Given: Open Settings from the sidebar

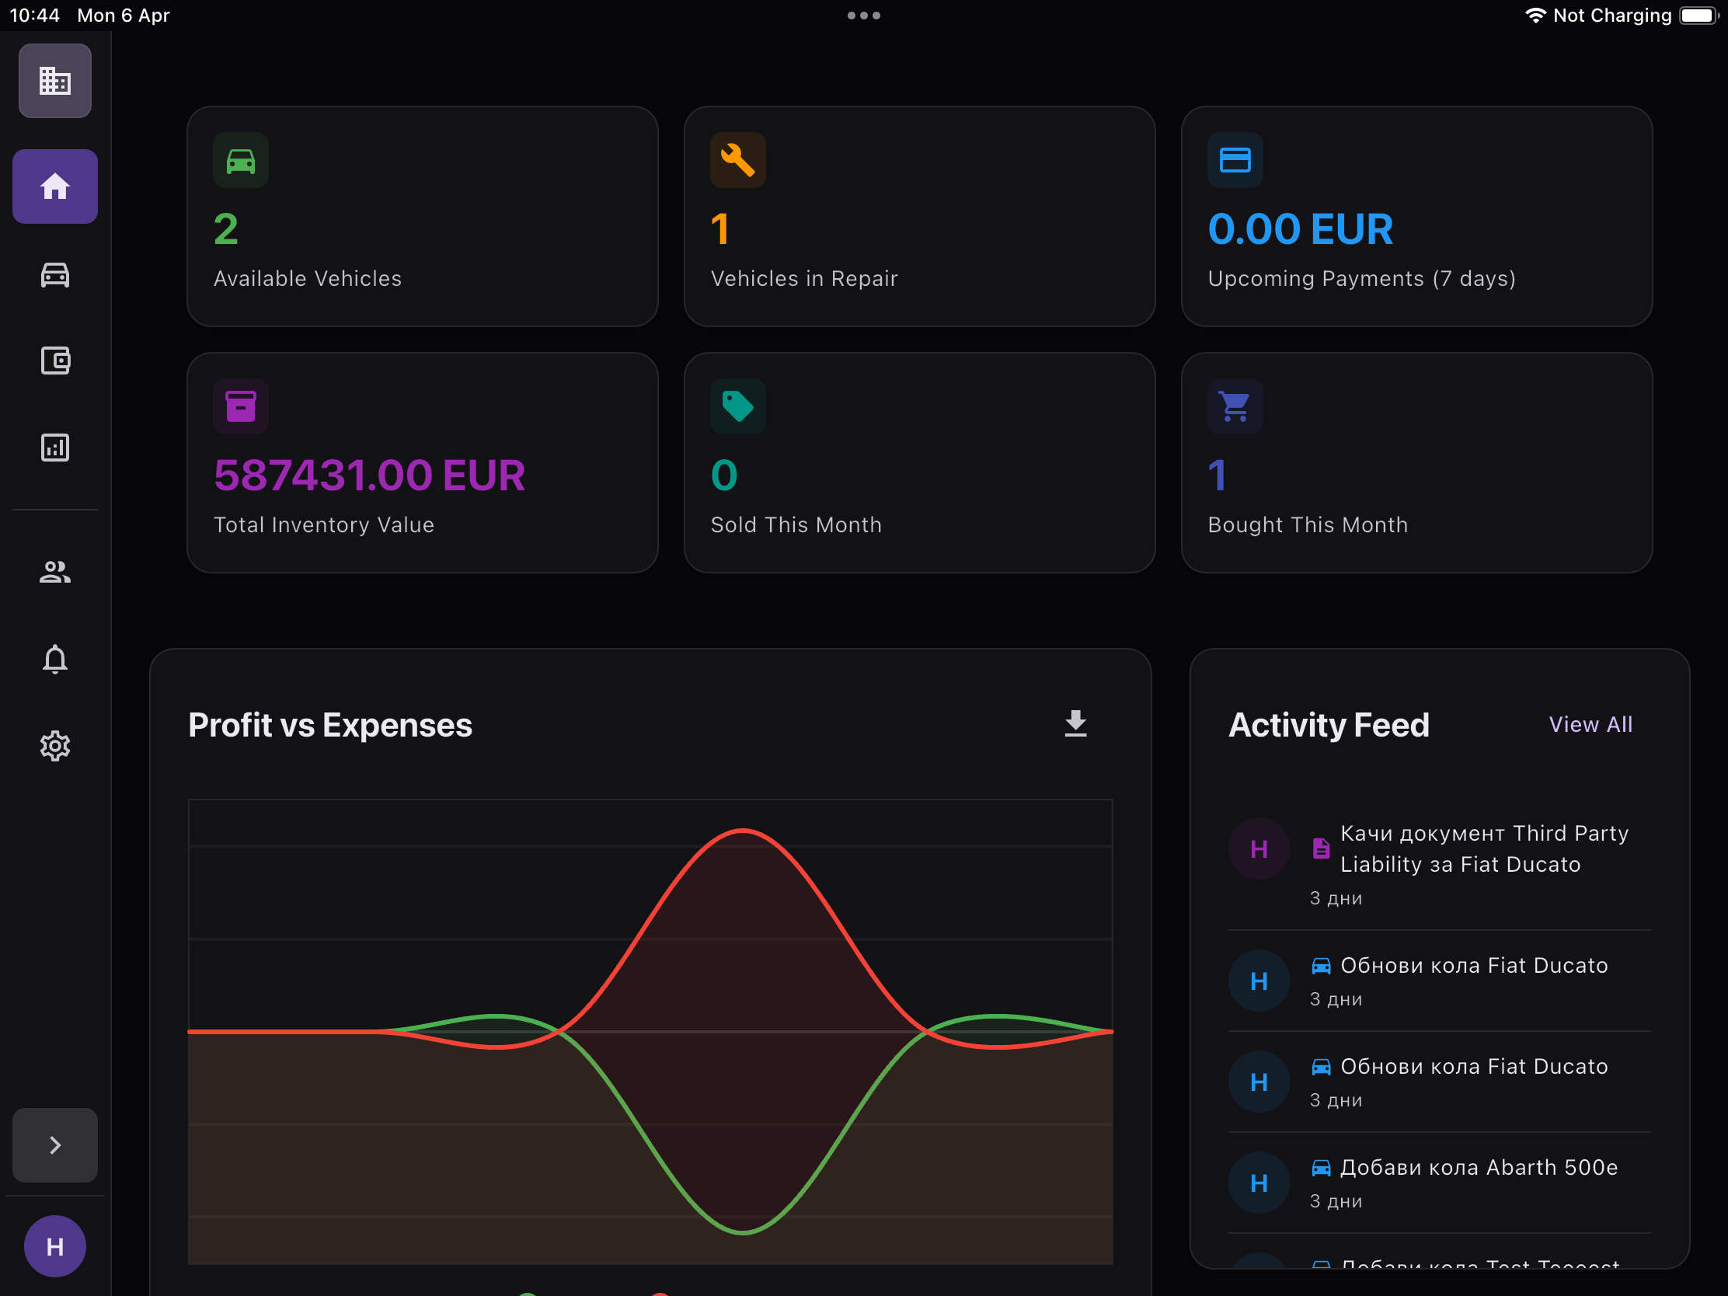Looking at the screenshot, I should pos(54,745).
